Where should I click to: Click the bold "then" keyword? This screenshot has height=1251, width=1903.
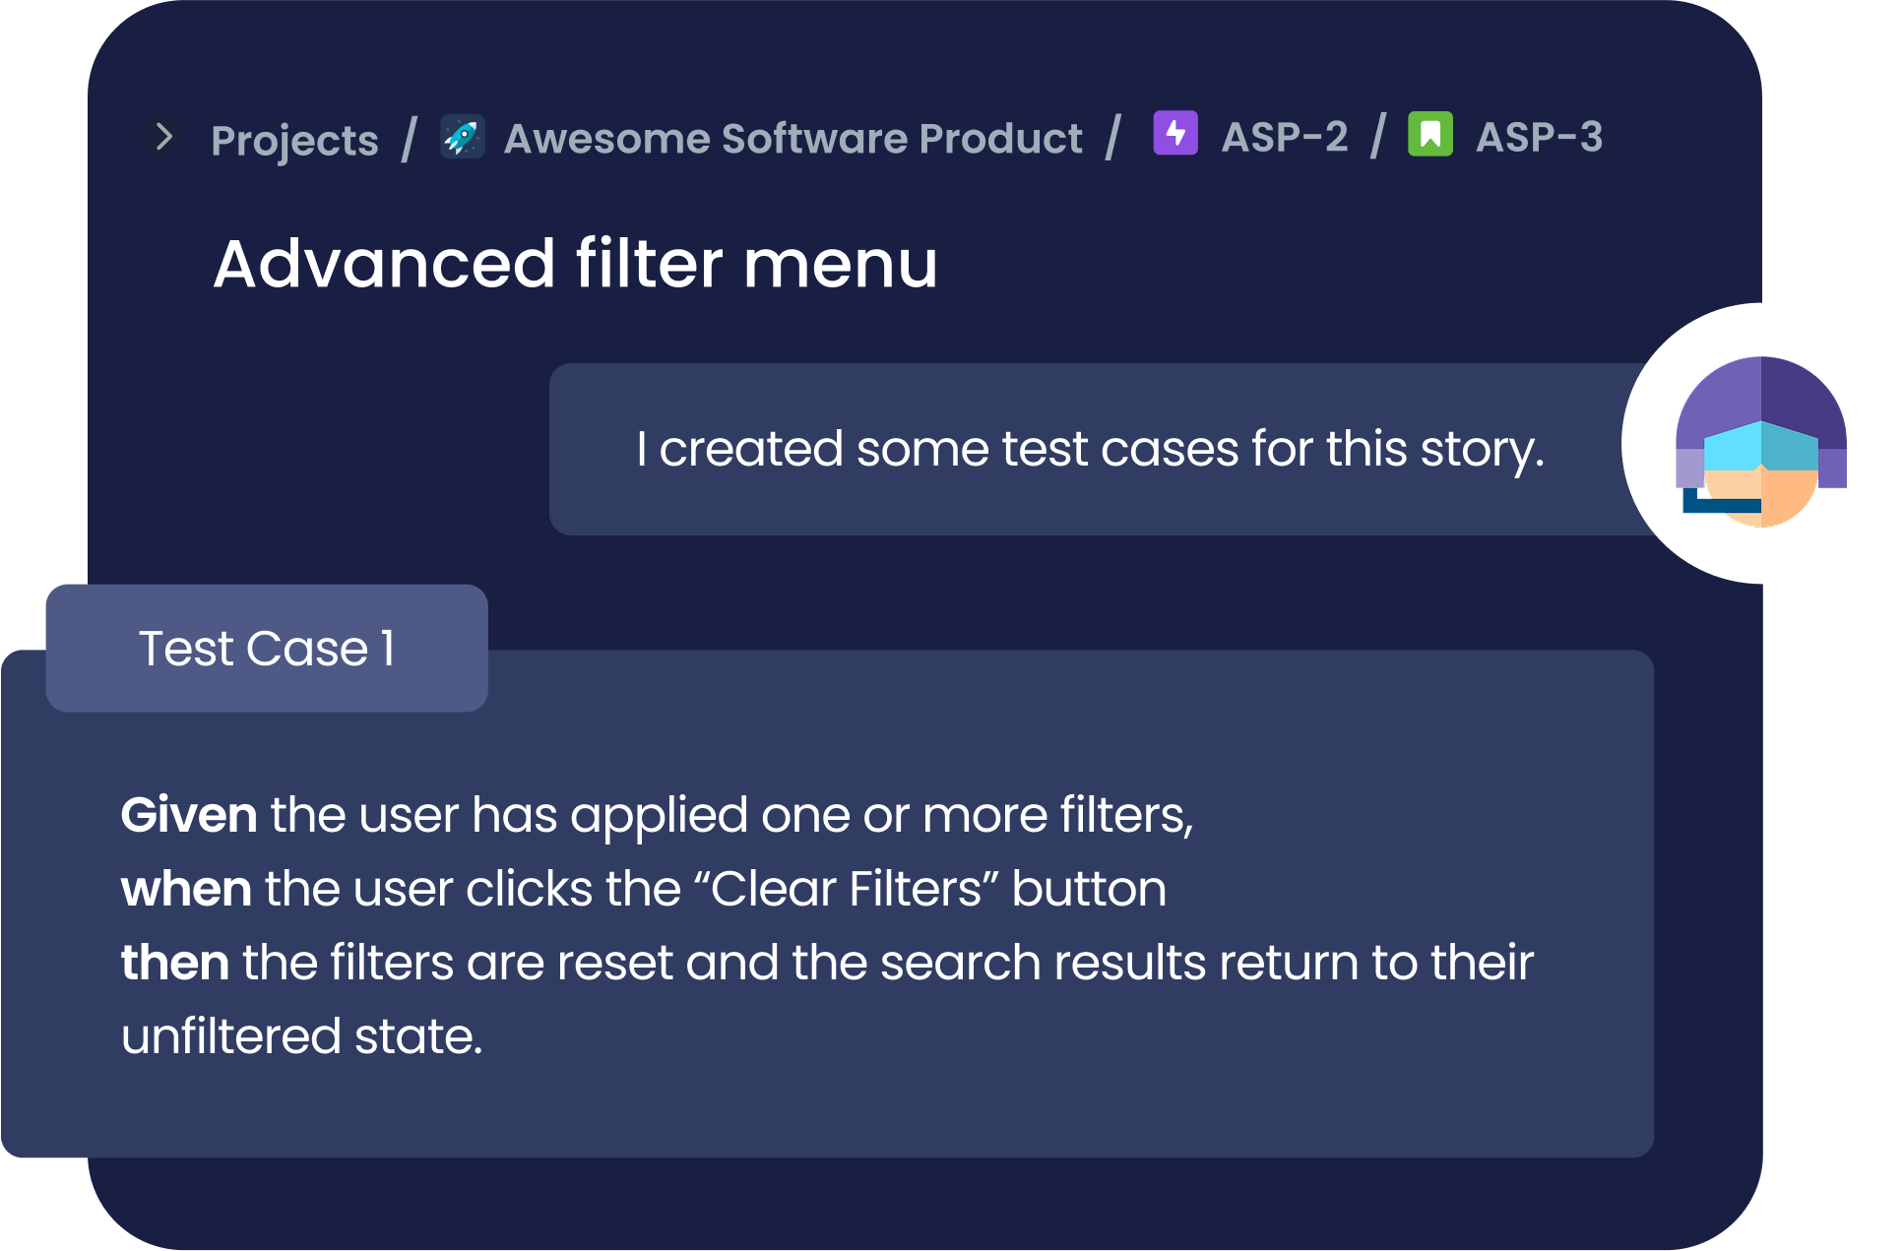click(174, 963)
